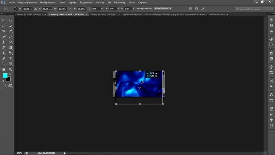Close the 1.bmp document tab
Image resolution: width=275 pixels, height=155 pixels.
(86, 15)
